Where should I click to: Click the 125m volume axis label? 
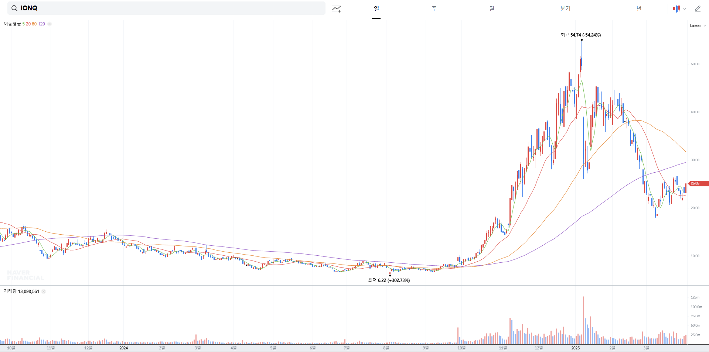point(695,297)
